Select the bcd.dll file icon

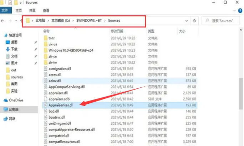coord(45,111)
